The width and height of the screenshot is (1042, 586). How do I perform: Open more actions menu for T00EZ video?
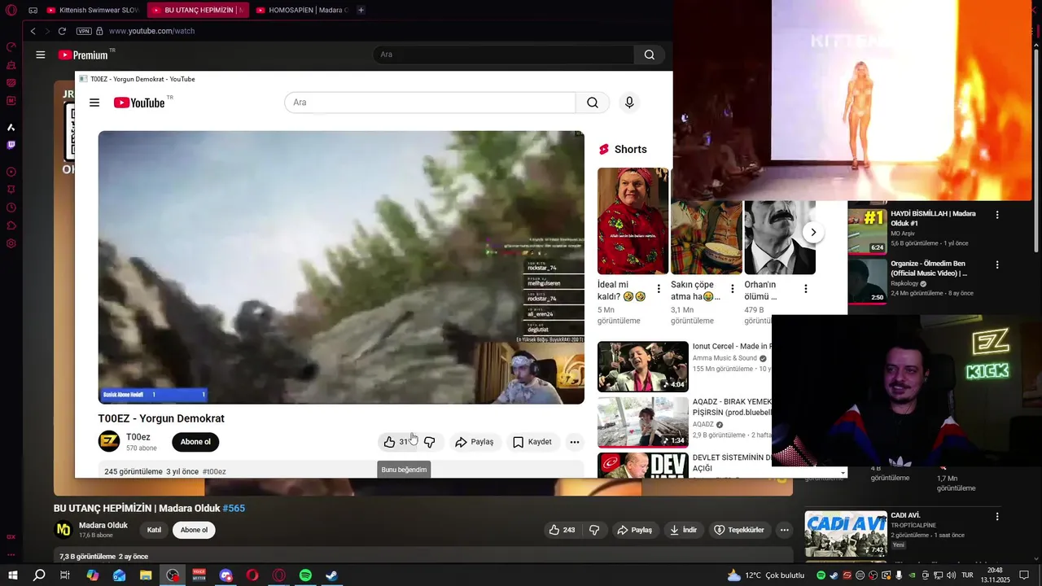click(x=575, y=442)
